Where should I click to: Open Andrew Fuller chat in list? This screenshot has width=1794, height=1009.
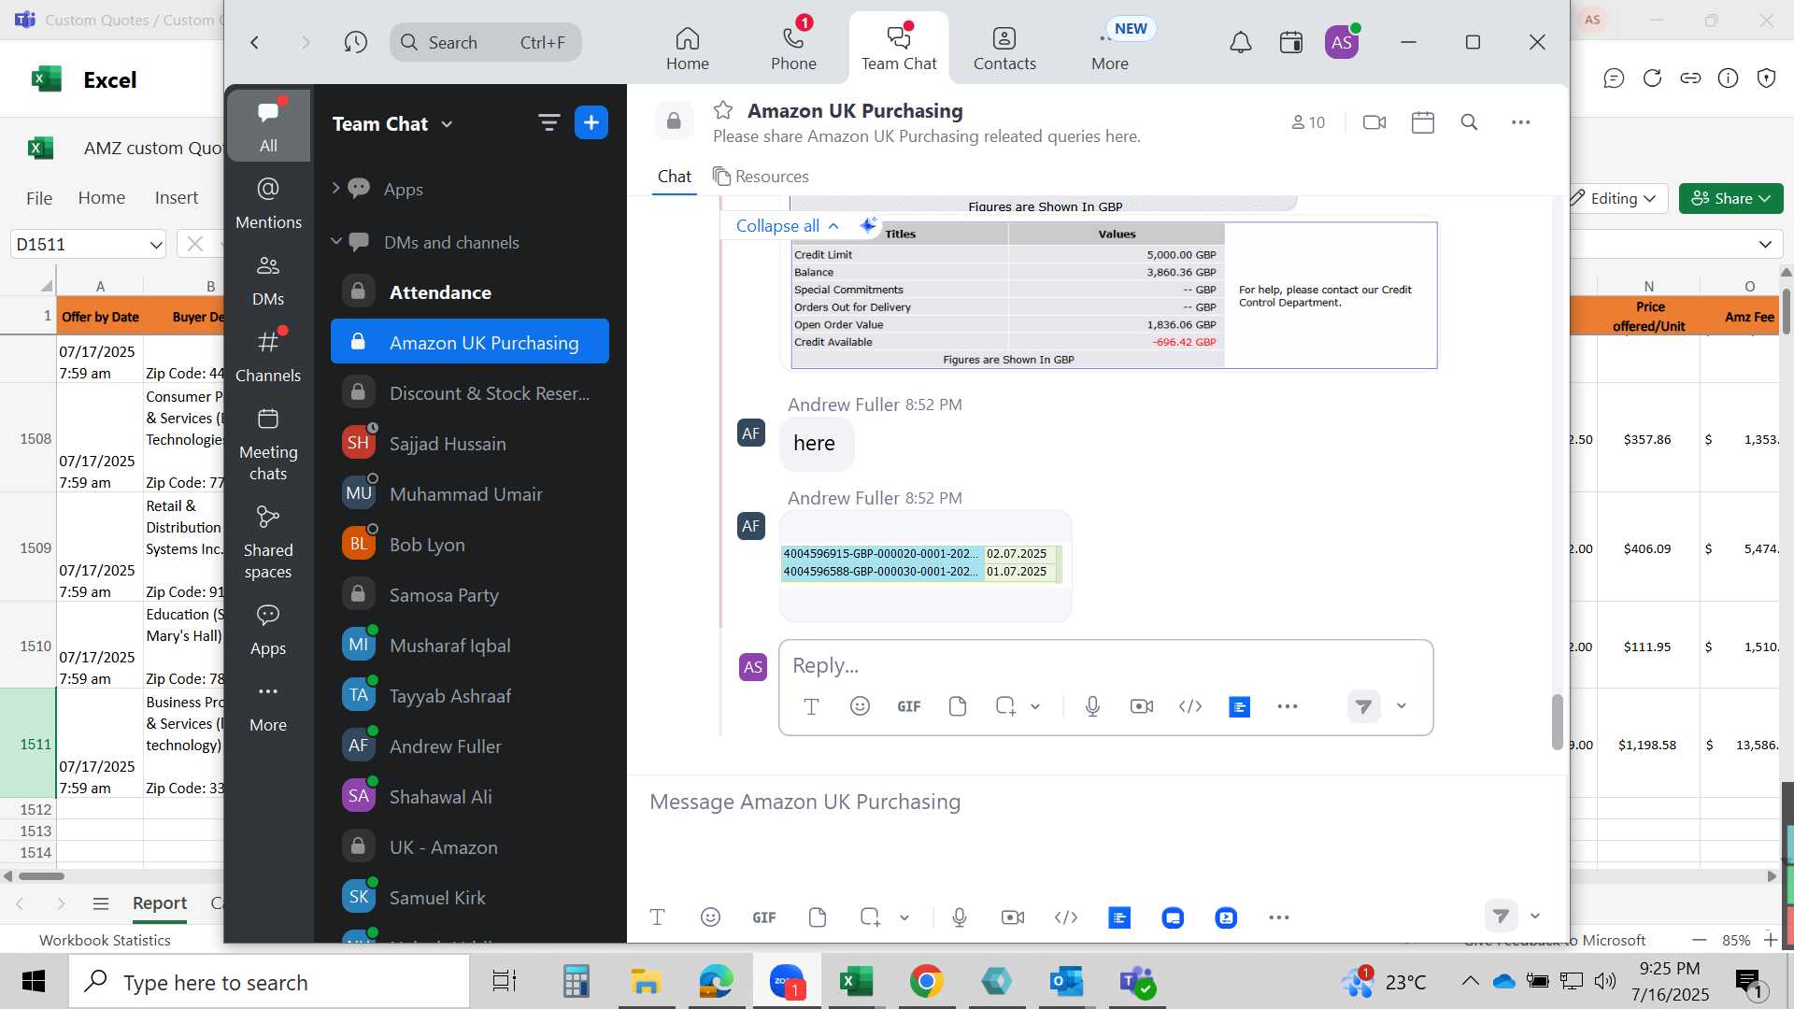[470, 746]
